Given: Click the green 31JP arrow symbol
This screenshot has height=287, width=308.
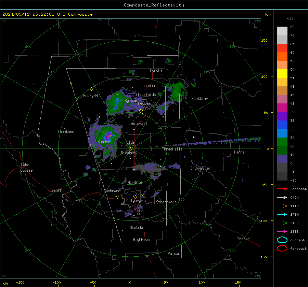Looking at the screenshot, I should 282,223.
